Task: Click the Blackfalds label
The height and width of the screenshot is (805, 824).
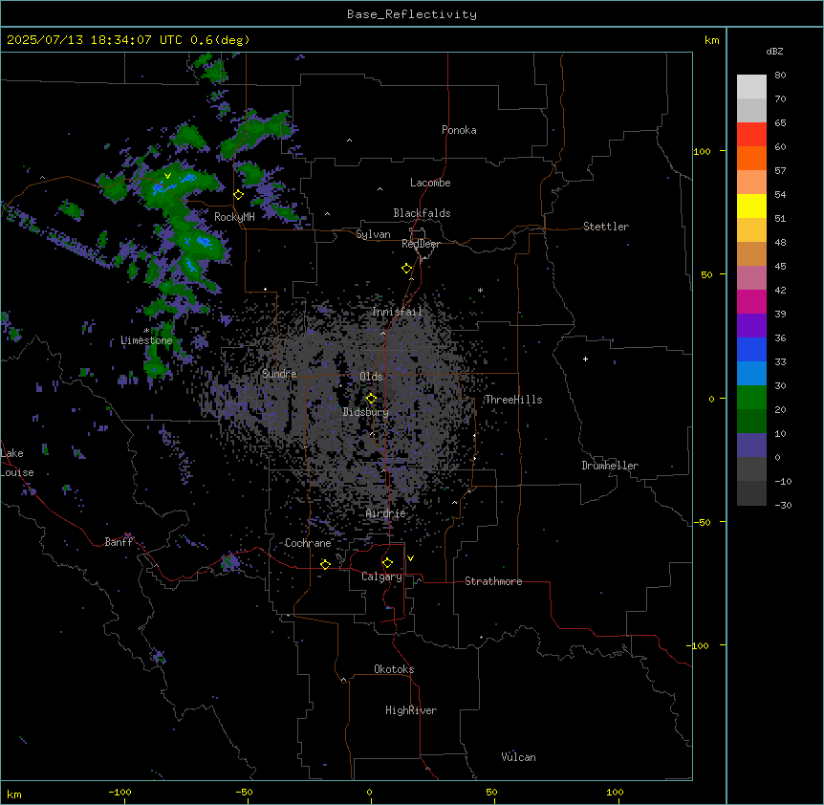Action: 422,213
